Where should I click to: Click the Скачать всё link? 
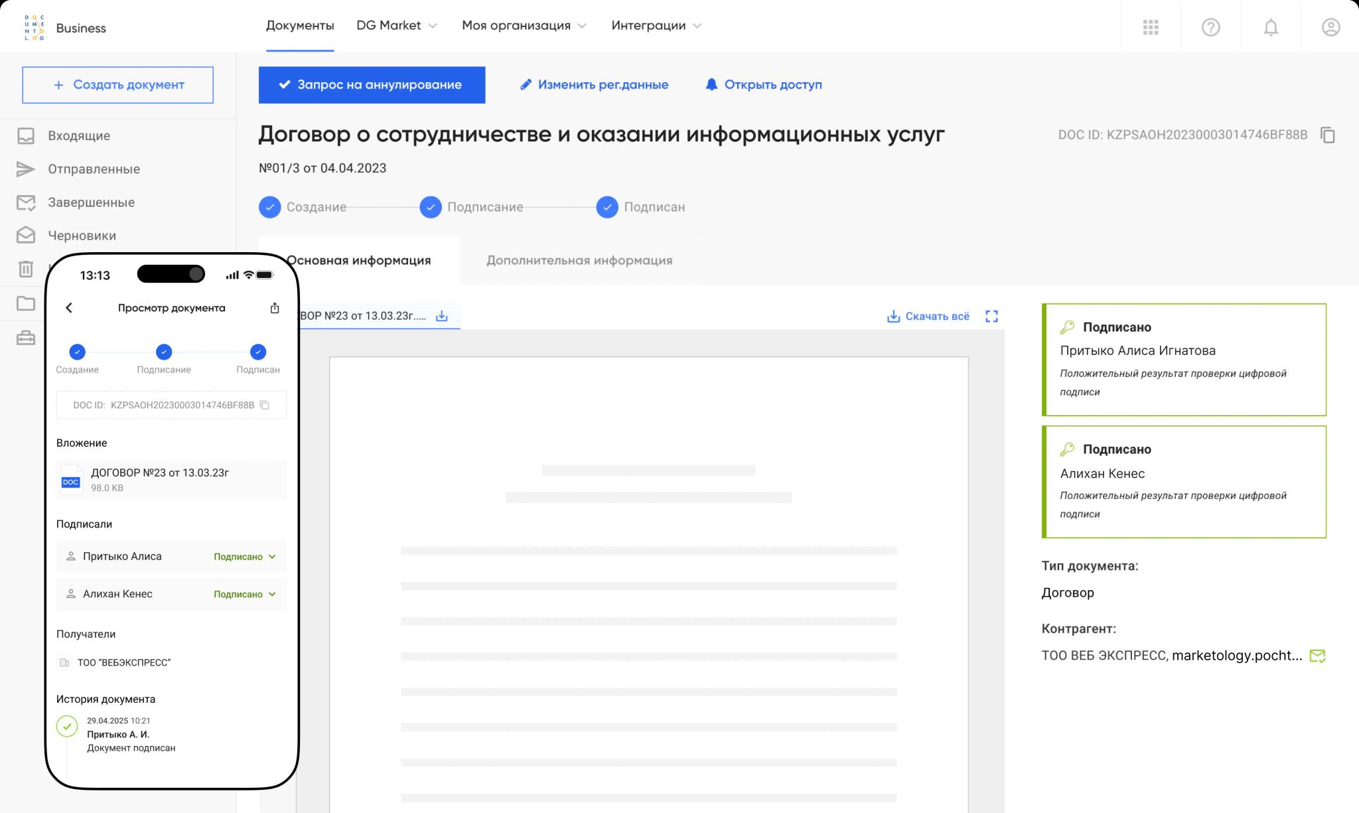pos(928,316)
